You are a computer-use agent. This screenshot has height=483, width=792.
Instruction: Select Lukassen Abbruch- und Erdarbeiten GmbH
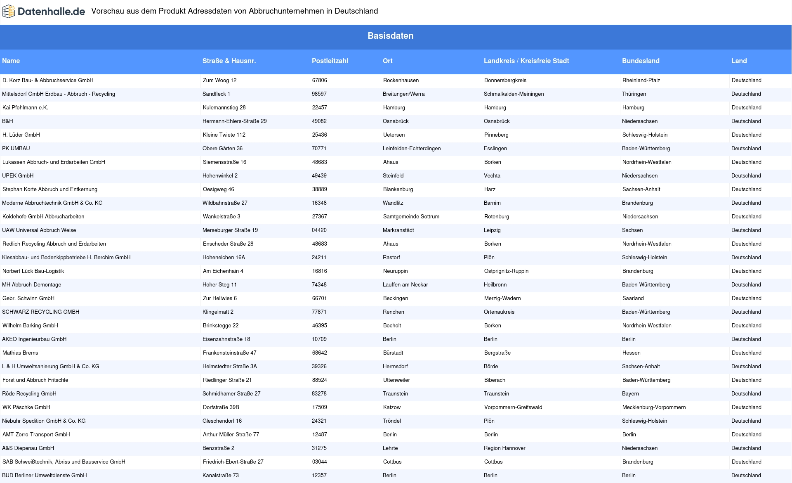point(54,162)
